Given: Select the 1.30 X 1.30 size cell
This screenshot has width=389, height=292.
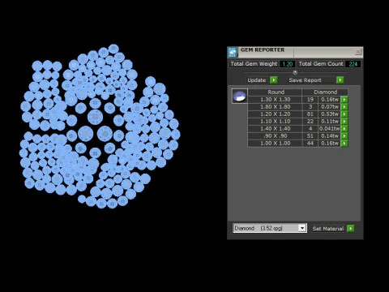Looking at the screenshot, I should (275, 100).
